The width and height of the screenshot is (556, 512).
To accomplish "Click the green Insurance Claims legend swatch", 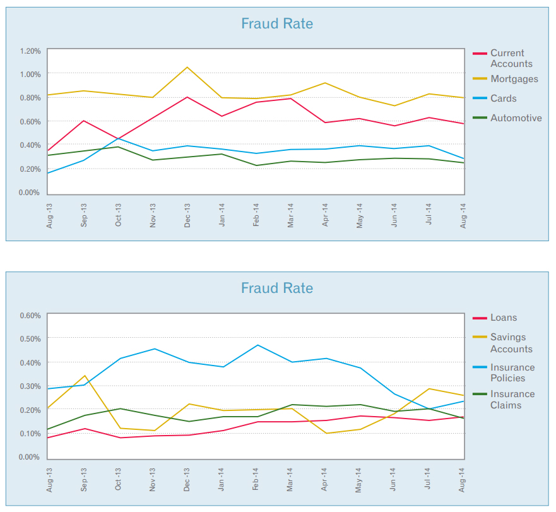I will 480,395.
